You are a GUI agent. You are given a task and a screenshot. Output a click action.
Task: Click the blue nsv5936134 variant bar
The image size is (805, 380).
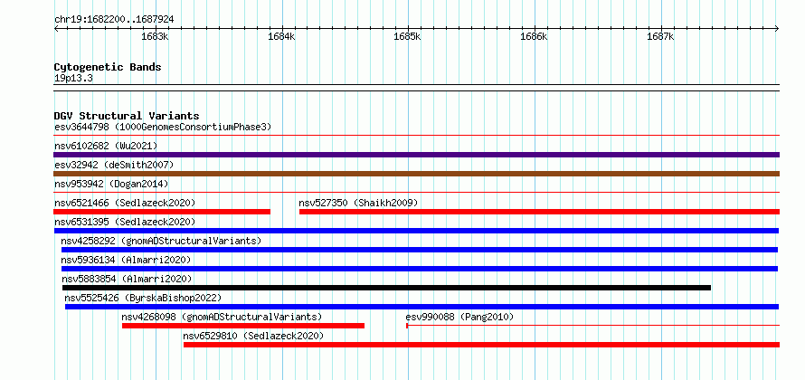pyautogui.click(x=420, y=269)
